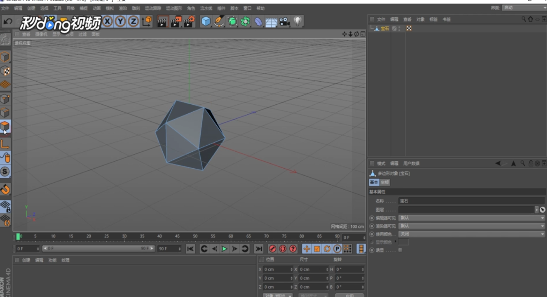Click the home icon in Object Manager
The image size is (547, 297).
pos(531,19)
